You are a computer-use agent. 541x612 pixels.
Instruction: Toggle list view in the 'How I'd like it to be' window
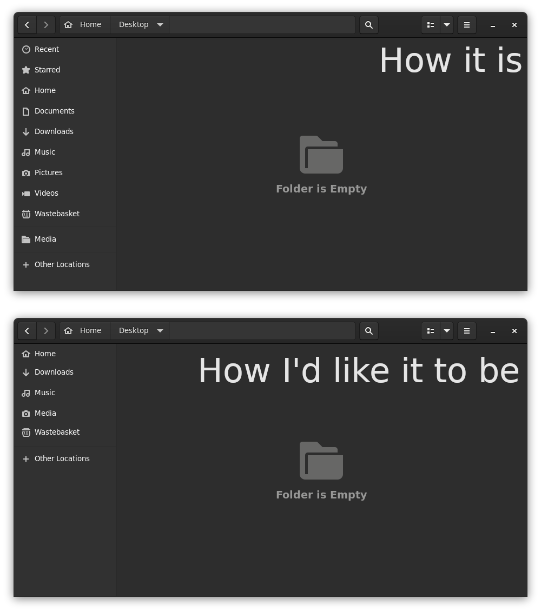tap(431, 331)
